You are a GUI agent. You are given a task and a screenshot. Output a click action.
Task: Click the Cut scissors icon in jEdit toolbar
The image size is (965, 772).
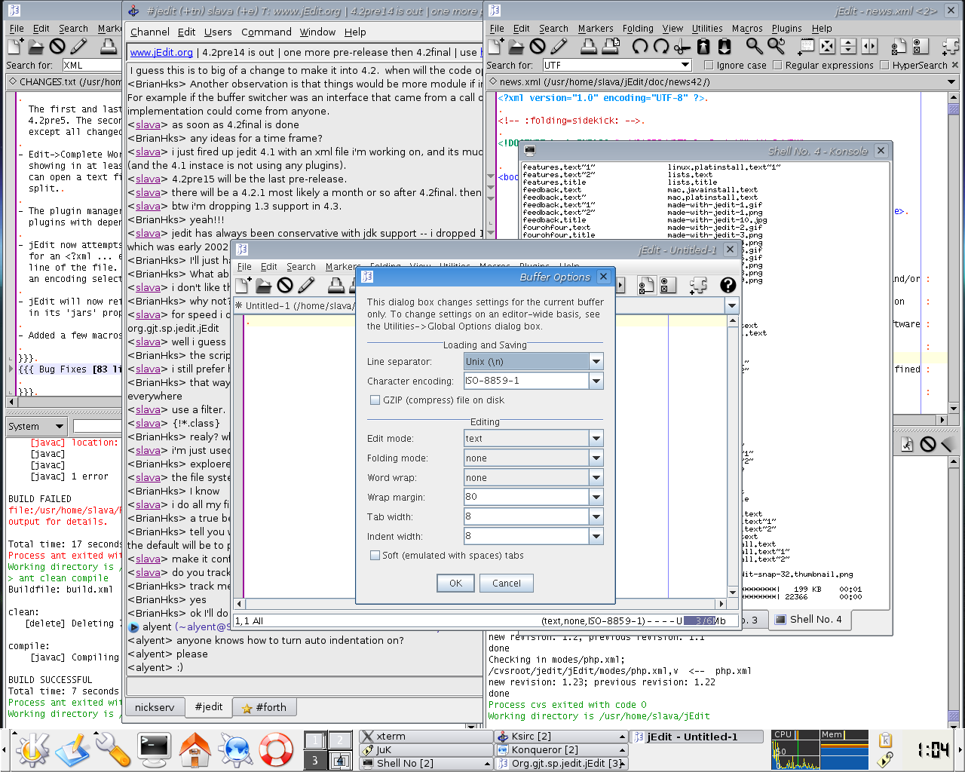click(682, 47)
